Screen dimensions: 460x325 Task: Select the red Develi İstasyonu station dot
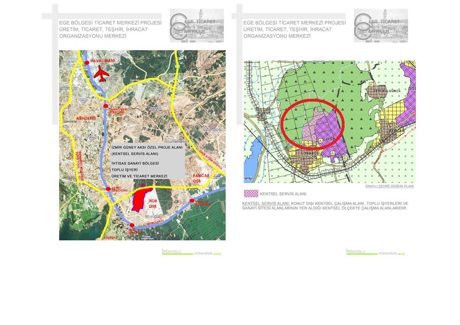[108, 189]
